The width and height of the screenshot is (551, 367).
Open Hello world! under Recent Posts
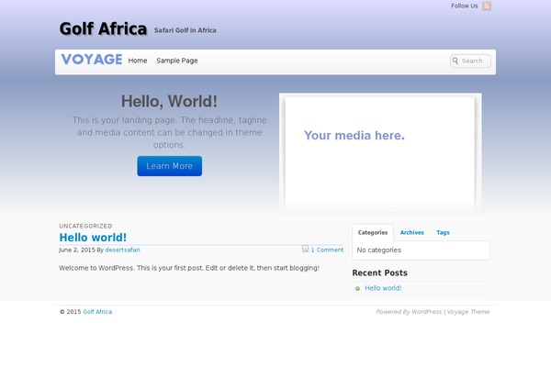(x=383, y=288)
